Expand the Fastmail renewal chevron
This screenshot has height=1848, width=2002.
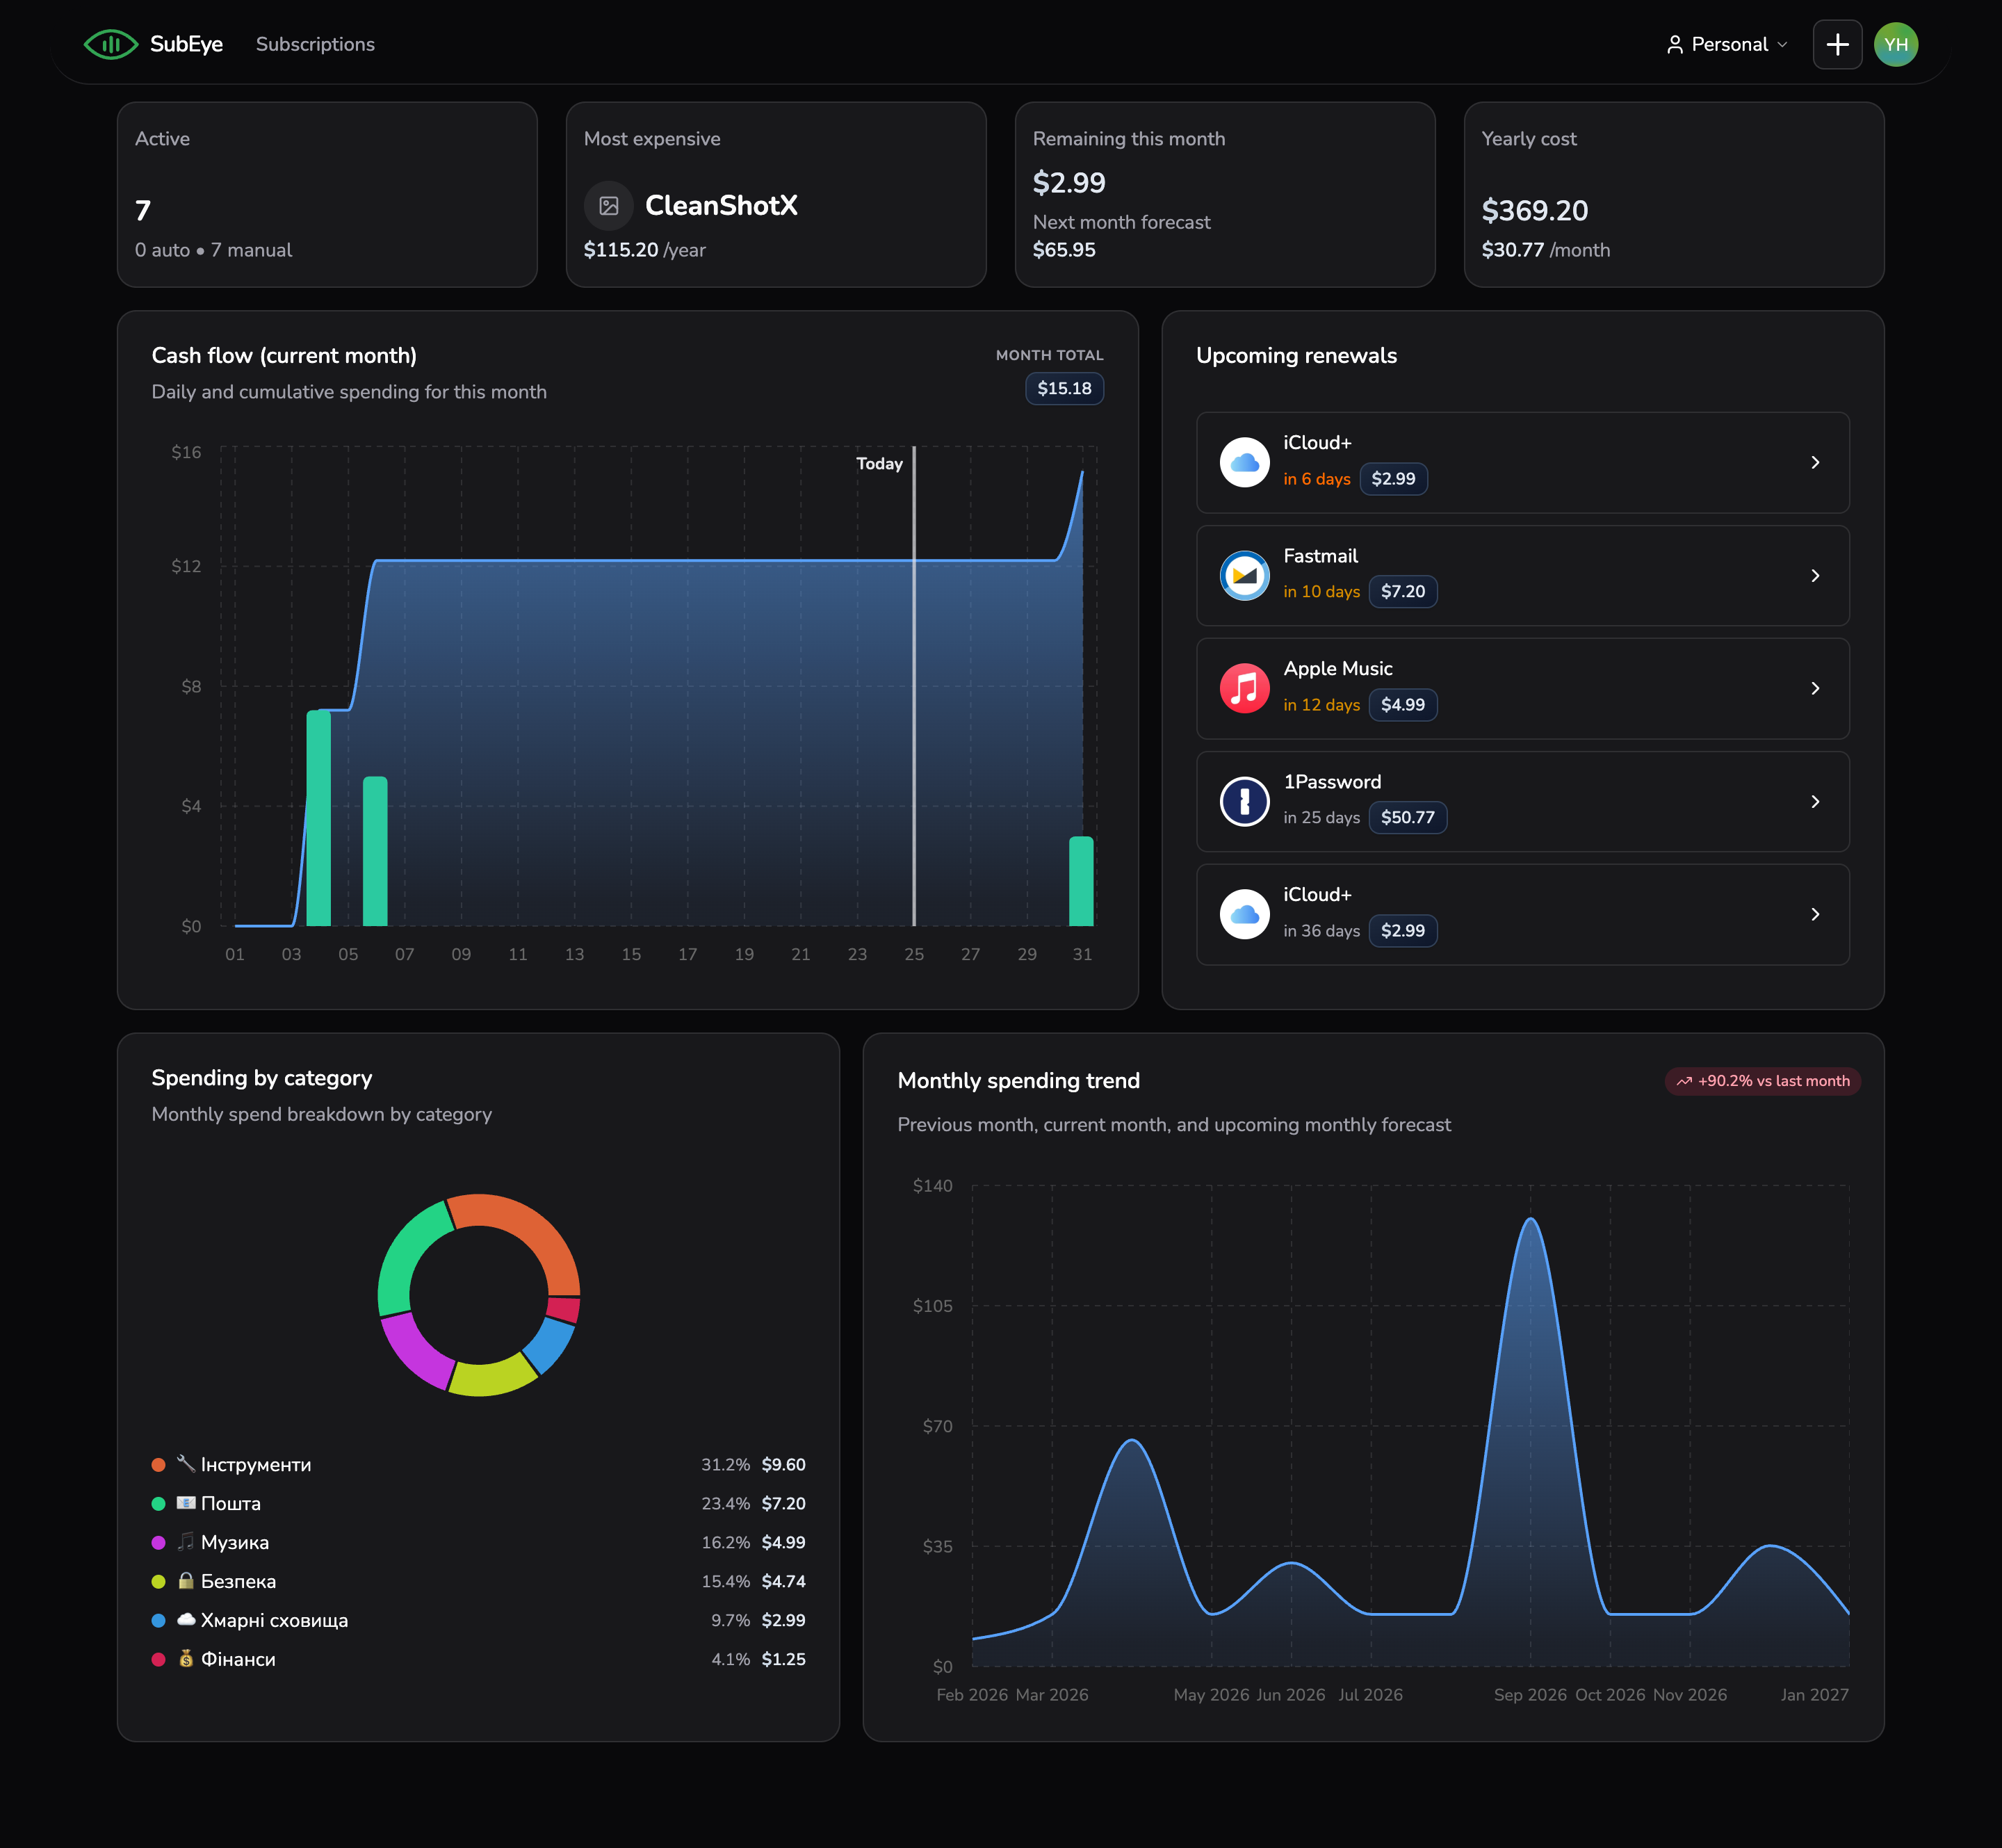point(1814,575)
